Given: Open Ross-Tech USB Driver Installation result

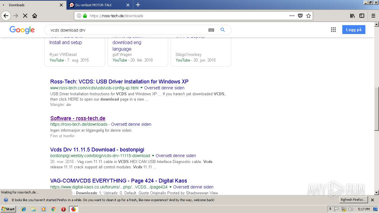Looking at the screenshot, I should click(x=119, y=82).
